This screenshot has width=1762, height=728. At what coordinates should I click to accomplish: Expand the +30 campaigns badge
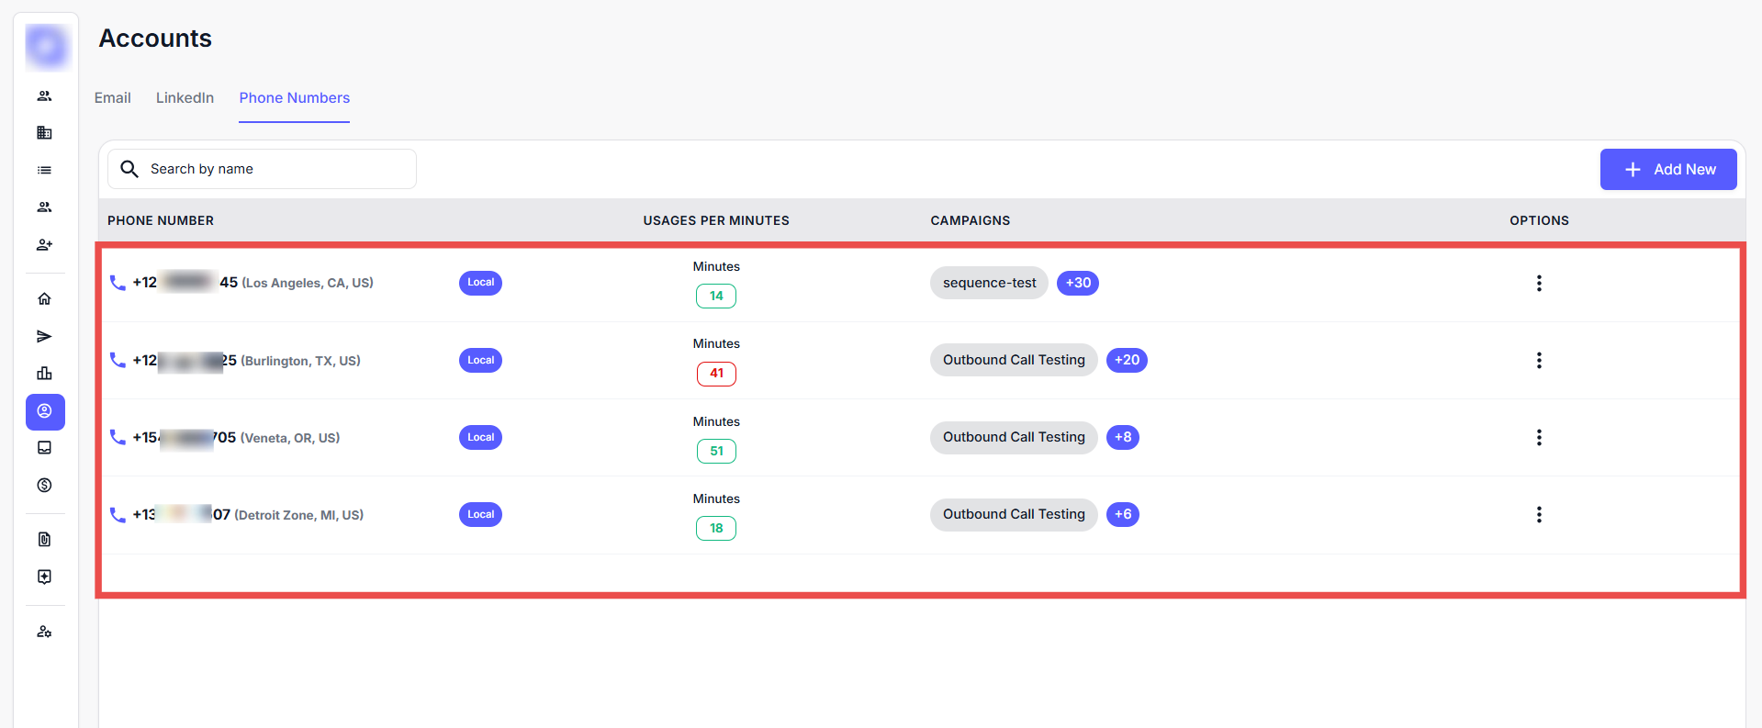click(1077, 283)
